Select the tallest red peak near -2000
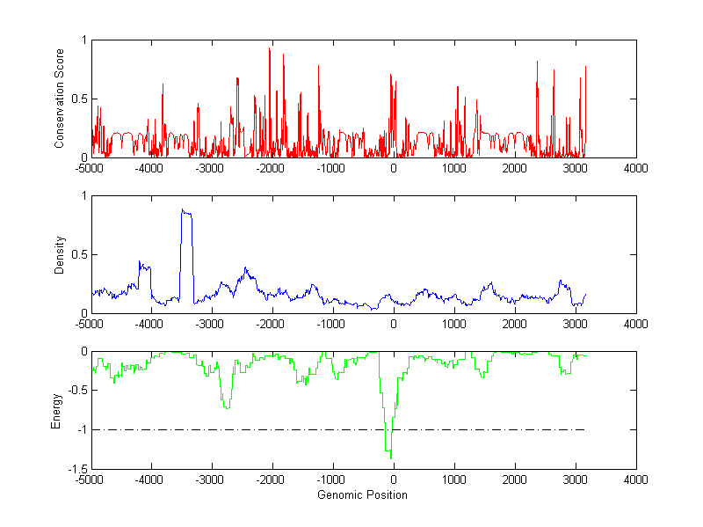Viewport: 703px width, 527px height. [x=269, y=49]
